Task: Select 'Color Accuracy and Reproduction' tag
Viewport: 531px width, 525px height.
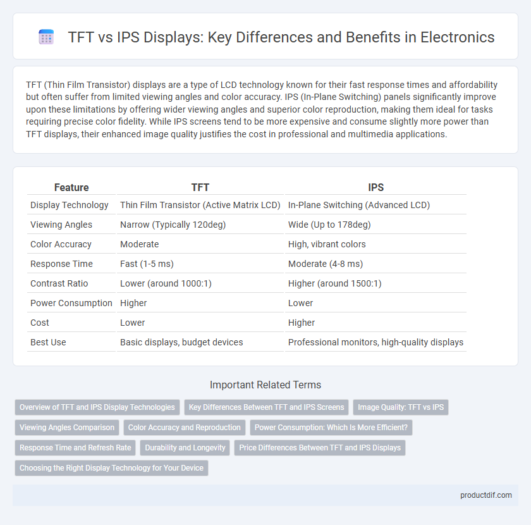Action: tap(184, 428)
